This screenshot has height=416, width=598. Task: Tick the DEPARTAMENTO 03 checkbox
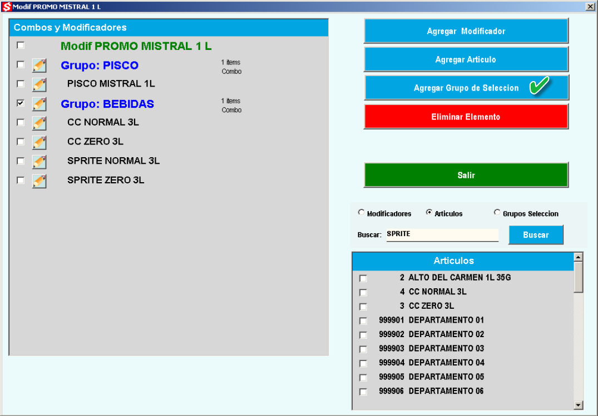coord(363,349)
